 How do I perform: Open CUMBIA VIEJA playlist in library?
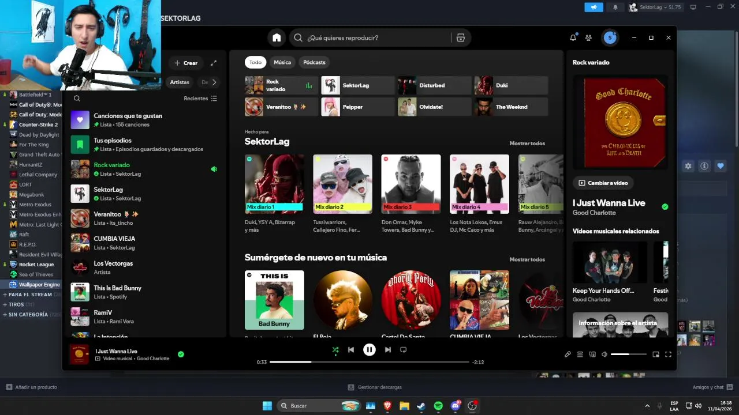pyautogui.click(x=145, y=243)
